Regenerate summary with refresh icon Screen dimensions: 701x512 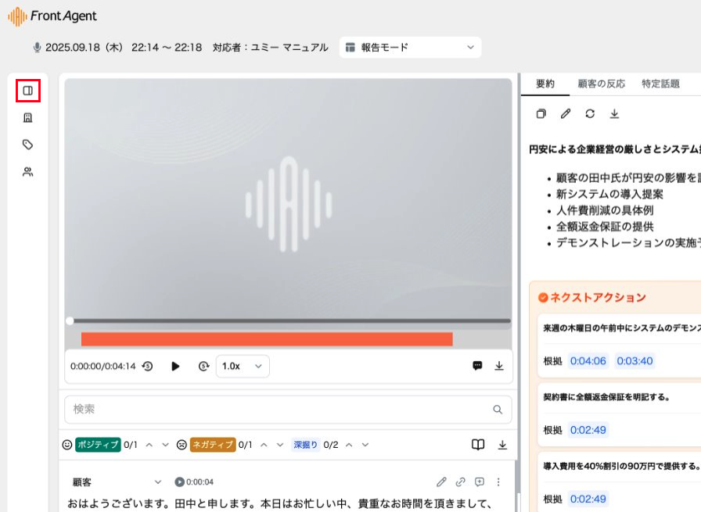(x=590, y=114)
